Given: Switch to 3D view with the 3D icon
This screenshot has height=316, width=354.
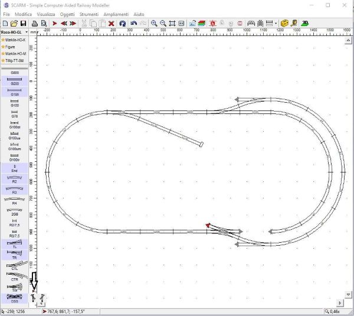Looking at the screenshot, I should (x=305, y=23).
